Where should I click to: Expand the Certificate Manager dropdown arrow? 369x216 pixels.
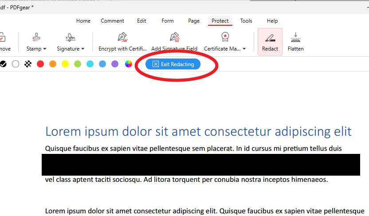click(x=244, y=49)
